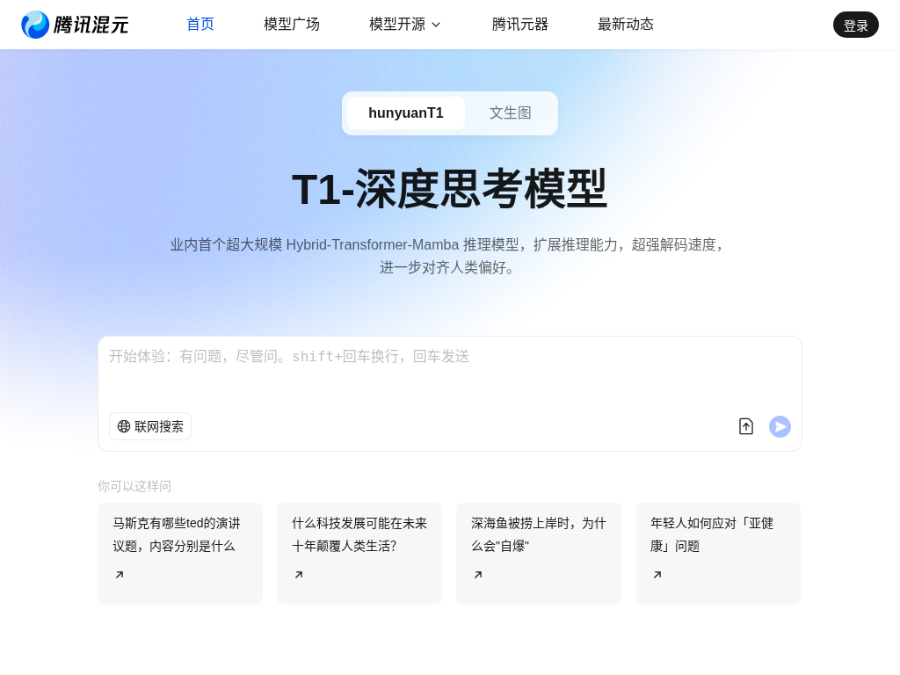Click the blue send message icon

[780, 426]
